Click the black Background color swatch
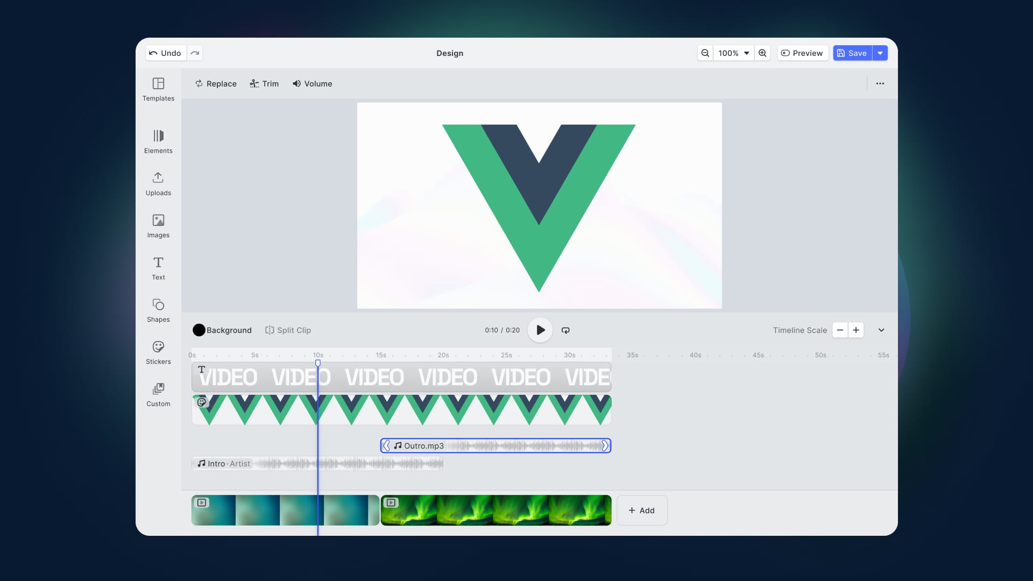The image size is (1033, 581). click(199, 330)
